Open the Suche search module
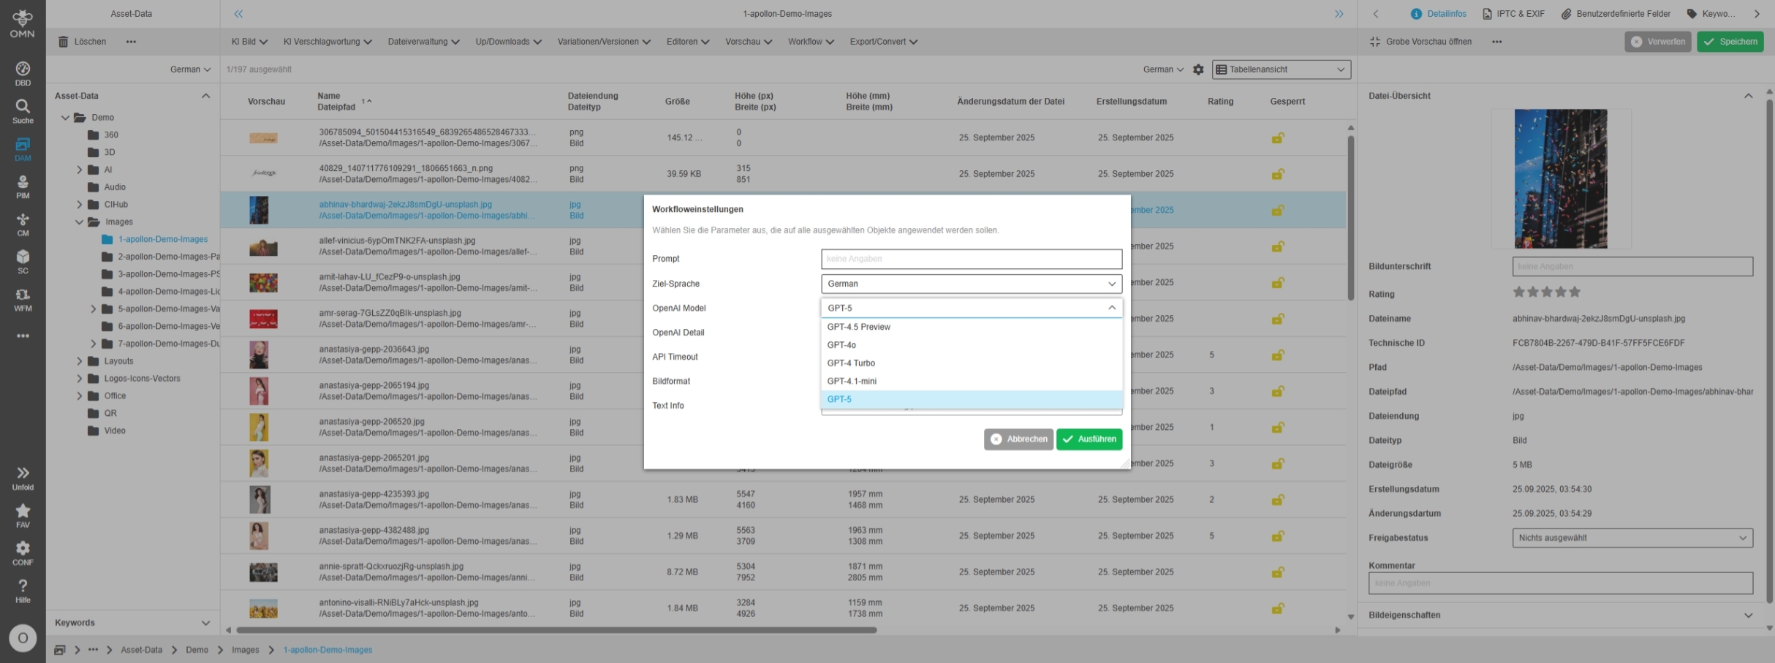Viewport: 1775px width, 663px height. pos(23,111)
